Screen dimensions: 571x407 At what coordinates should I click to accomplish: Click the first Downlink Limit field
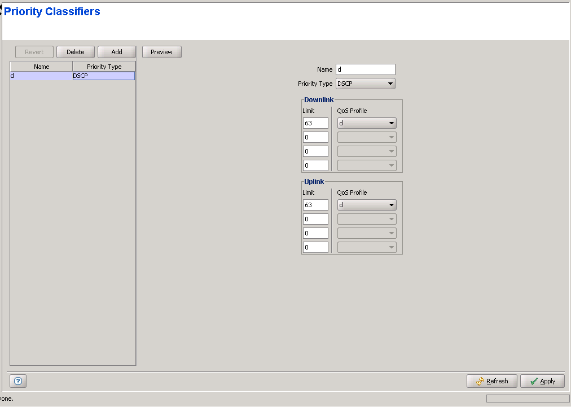(x=315, y=123)
